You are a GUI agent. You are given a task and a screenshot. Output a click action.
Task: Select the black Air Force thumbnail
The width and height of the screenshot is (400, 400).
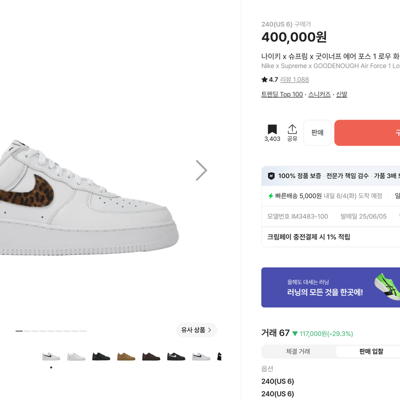[101, 356]
